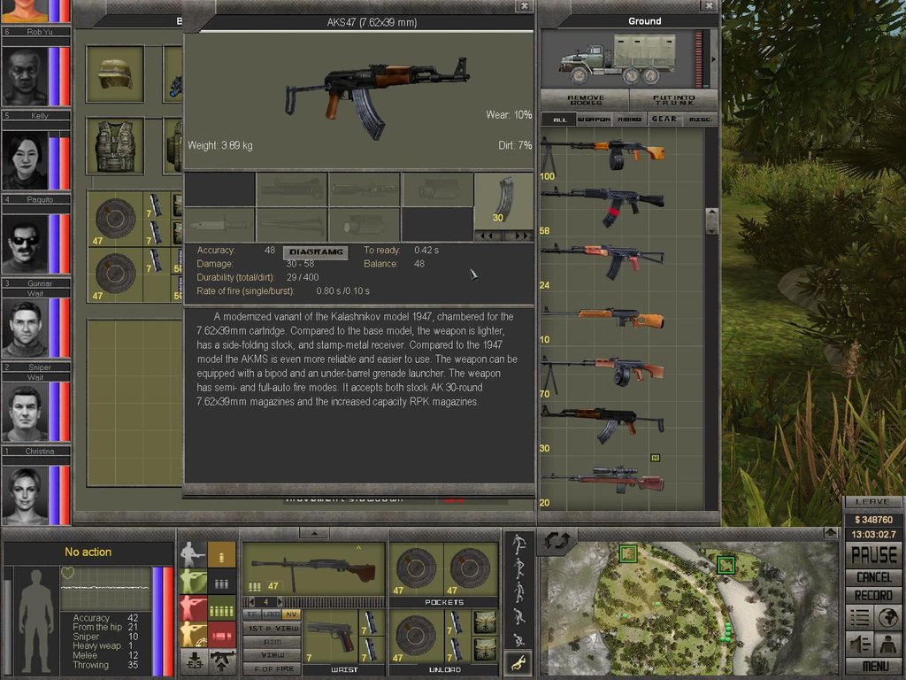Filter ground items by Ammo

coord(629,120)
